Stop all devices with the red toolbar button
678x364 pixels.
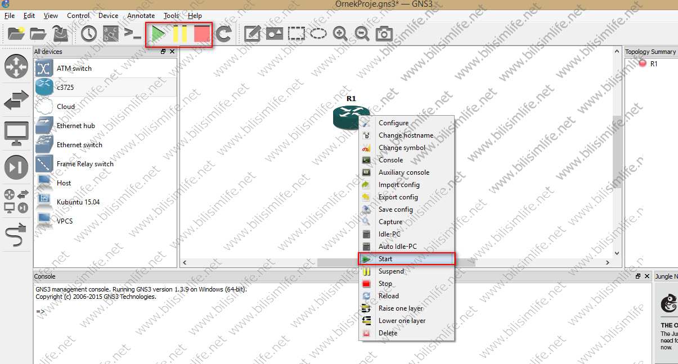tap(201, 34)
